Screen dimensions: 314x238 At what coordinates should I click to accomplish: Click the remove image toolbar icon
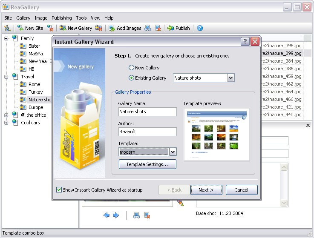pyautogui.click(x=158, y=28)
